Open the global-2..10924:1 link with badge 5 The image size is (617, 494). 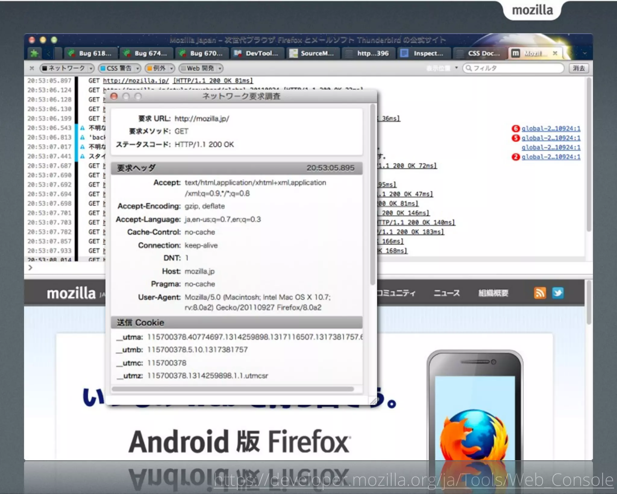551,138
